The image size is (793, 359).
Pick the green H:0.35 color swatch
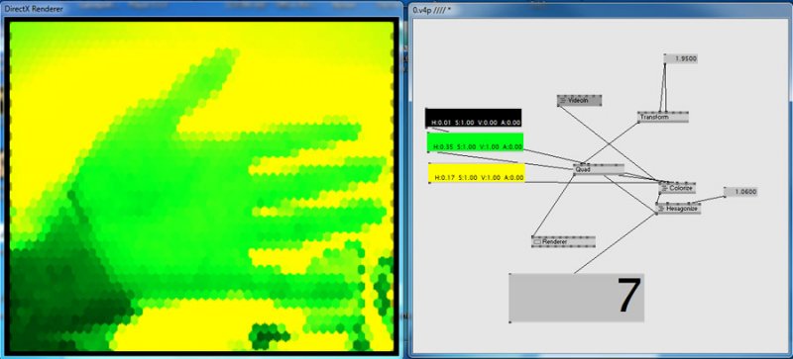tap(476, 141)
